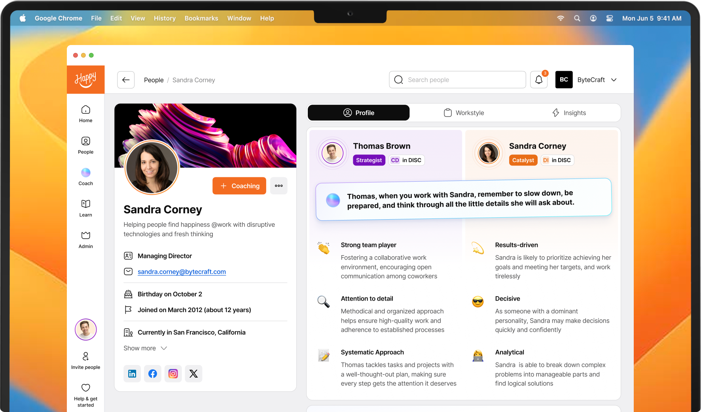The height and width of the screenshot is (412, 701).
Task: Open Sandra's Facebook profile icon
Action: (x=153, y=374)
